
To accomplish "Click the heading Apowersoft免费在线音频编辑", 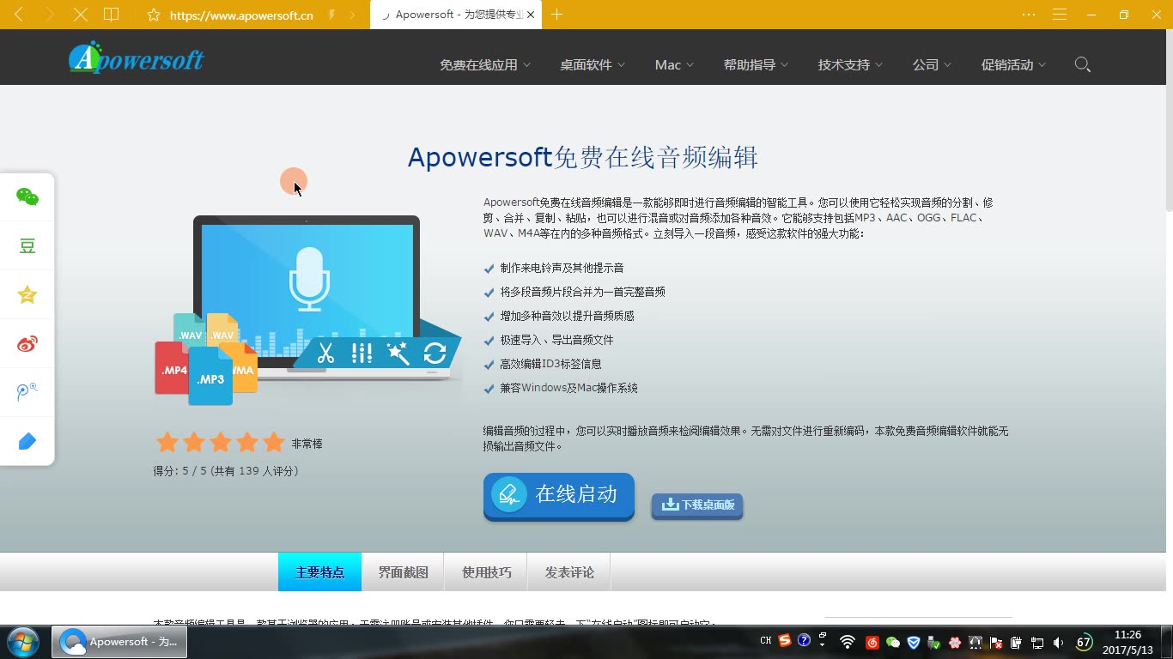I will tap(582, 157).
